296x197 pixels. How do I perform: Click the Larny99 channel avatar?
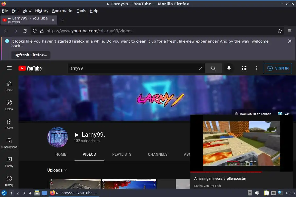tap(58, 137)
